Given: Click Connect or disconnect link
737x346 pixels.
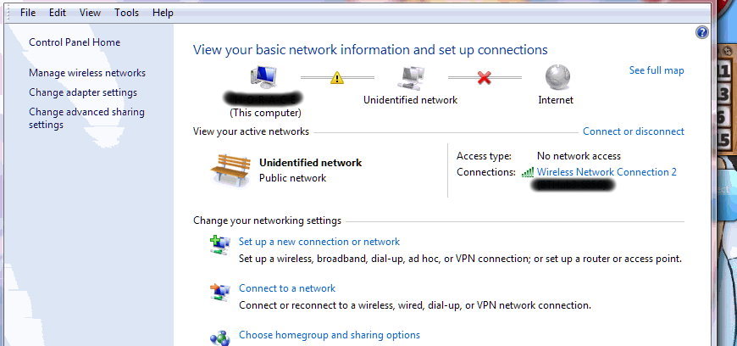Looking at the screenshot, I should [x=633, y=131].
